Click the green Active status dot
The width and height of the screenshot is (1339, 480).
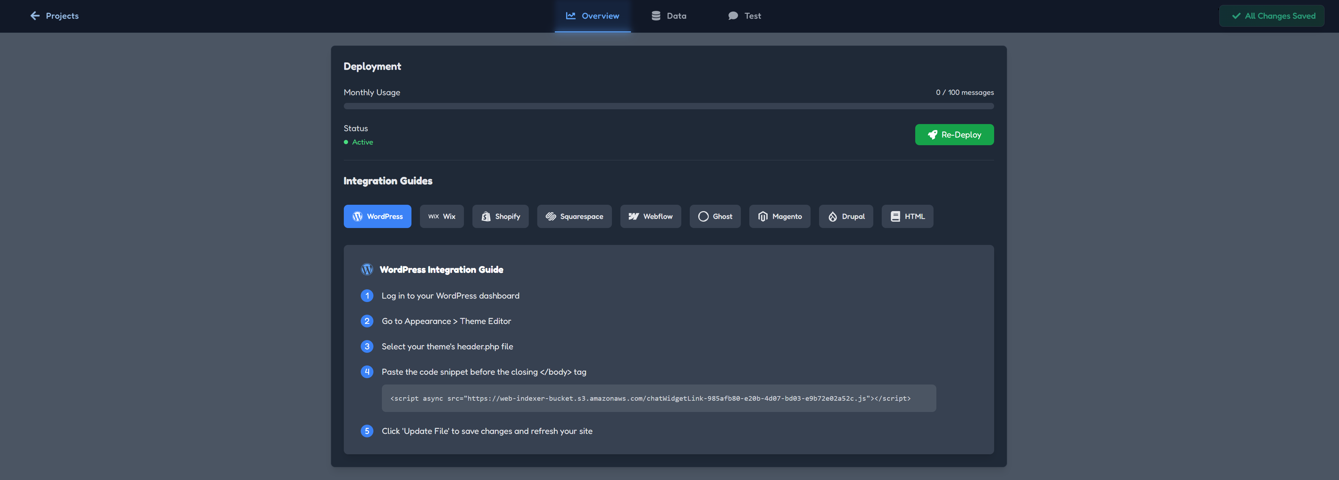346,142
